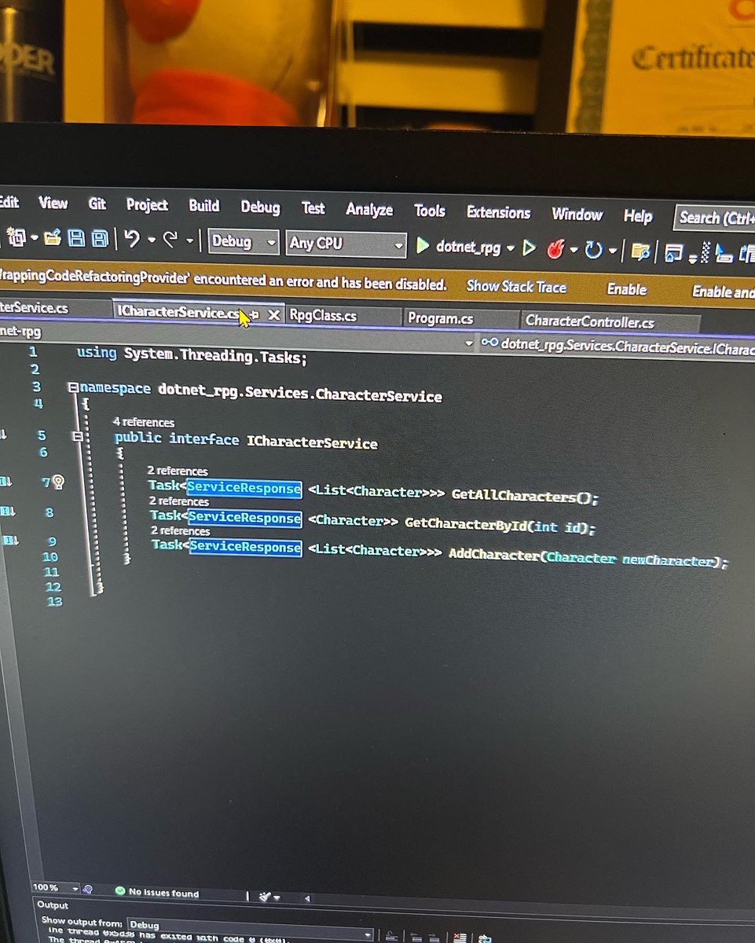Click '2 references' CodeLens above GetAllCharacters
The width and height of the screenshot is (755, 943).
[x=178, y=472]
